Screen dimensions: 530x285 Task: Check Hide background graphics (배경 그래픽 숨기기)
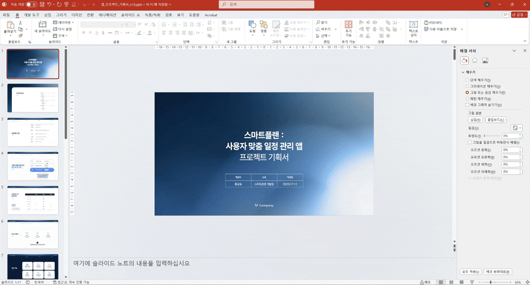pyautogui.click(x=467, y=105)
